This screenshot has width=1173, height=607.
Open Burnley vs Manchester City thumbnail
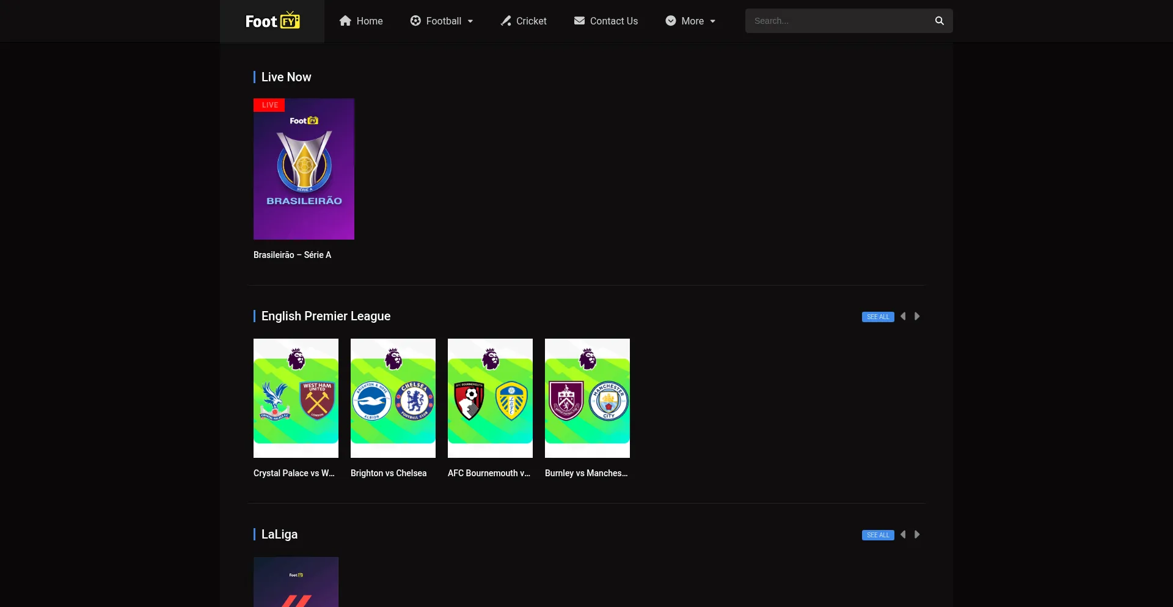pyautogui.click(x=587, y=398)
